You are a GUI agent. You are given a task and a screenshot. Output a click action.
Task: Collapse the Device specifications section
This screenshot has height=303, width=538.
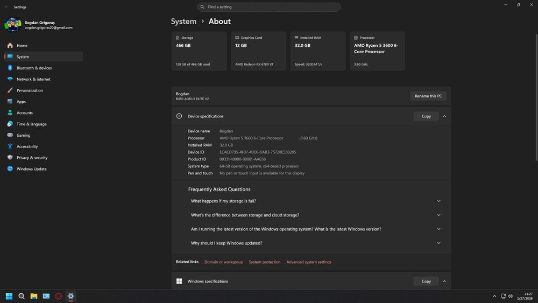(444, 116)
